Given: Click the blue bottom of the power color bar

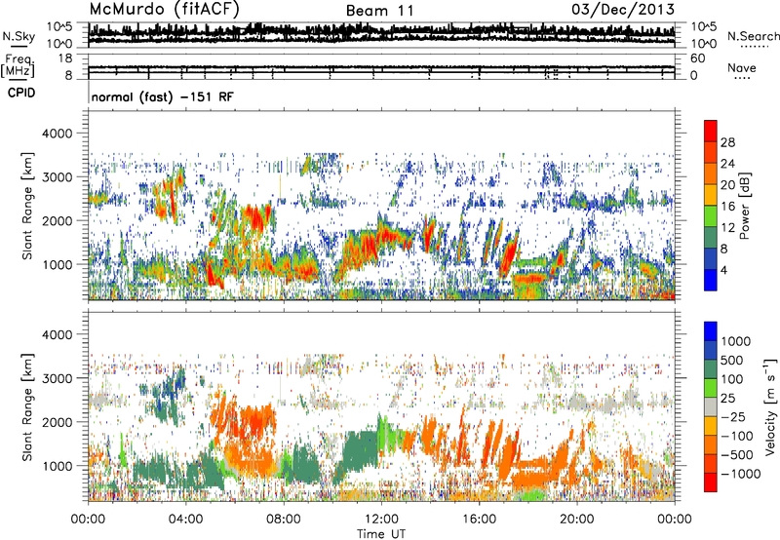Looking at the screenshot, I should click(711, 280).
